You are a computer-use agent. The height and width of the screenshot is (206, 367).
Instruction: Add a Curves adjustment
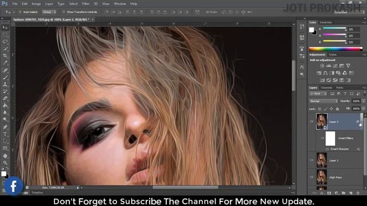[335, 66]
